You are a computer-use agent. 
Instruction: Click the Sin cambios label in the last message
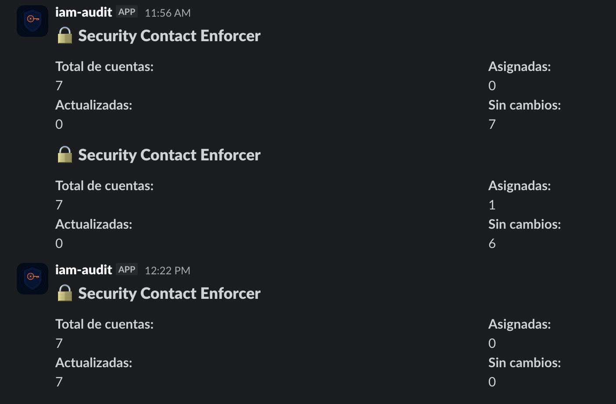tap(524, 362)
